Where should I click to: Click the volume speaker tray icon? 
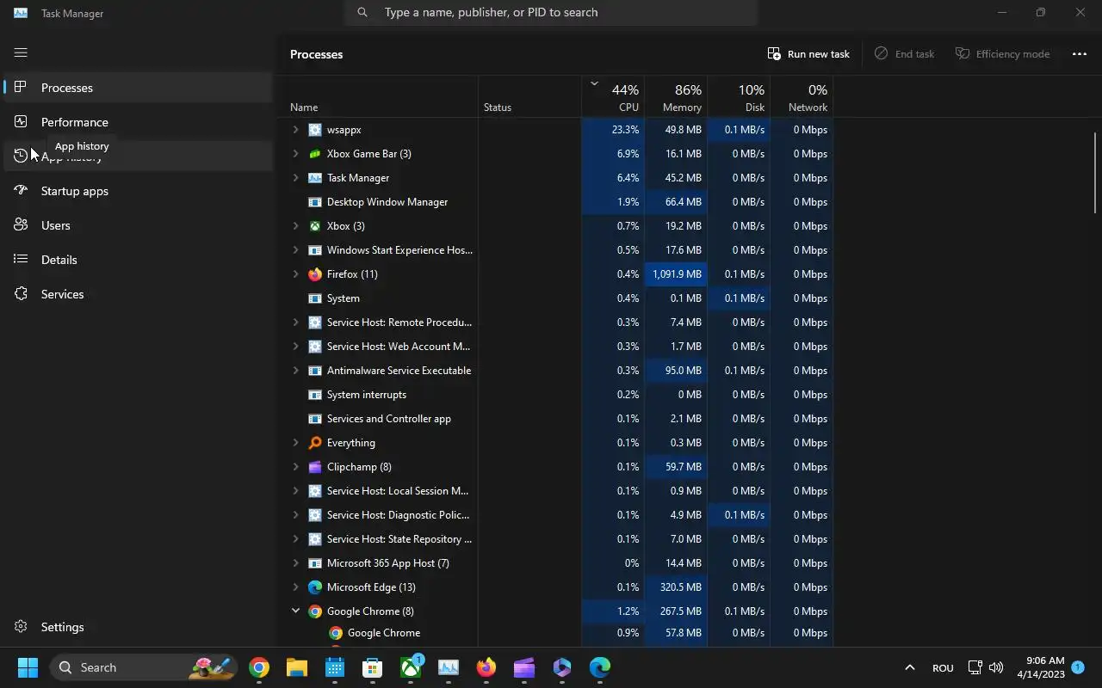pos(996,667)
